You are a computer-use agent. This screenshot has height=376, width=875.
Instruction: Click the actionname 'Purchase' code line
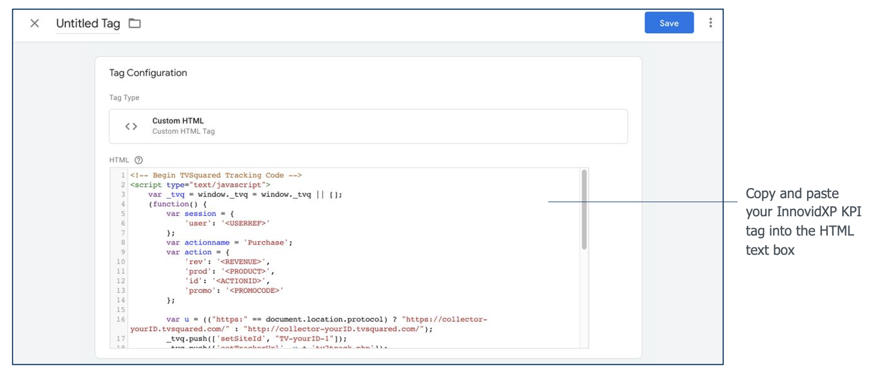[x=229, y=242]
